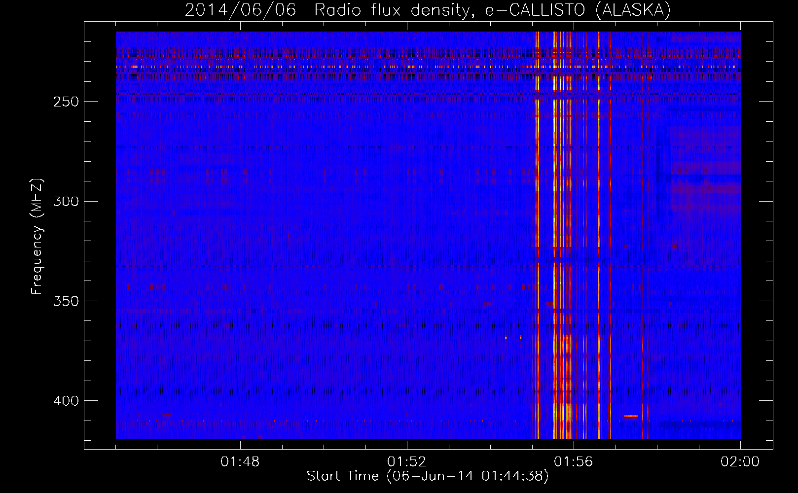Click the 300 frequency tick label

pos(66,201)
